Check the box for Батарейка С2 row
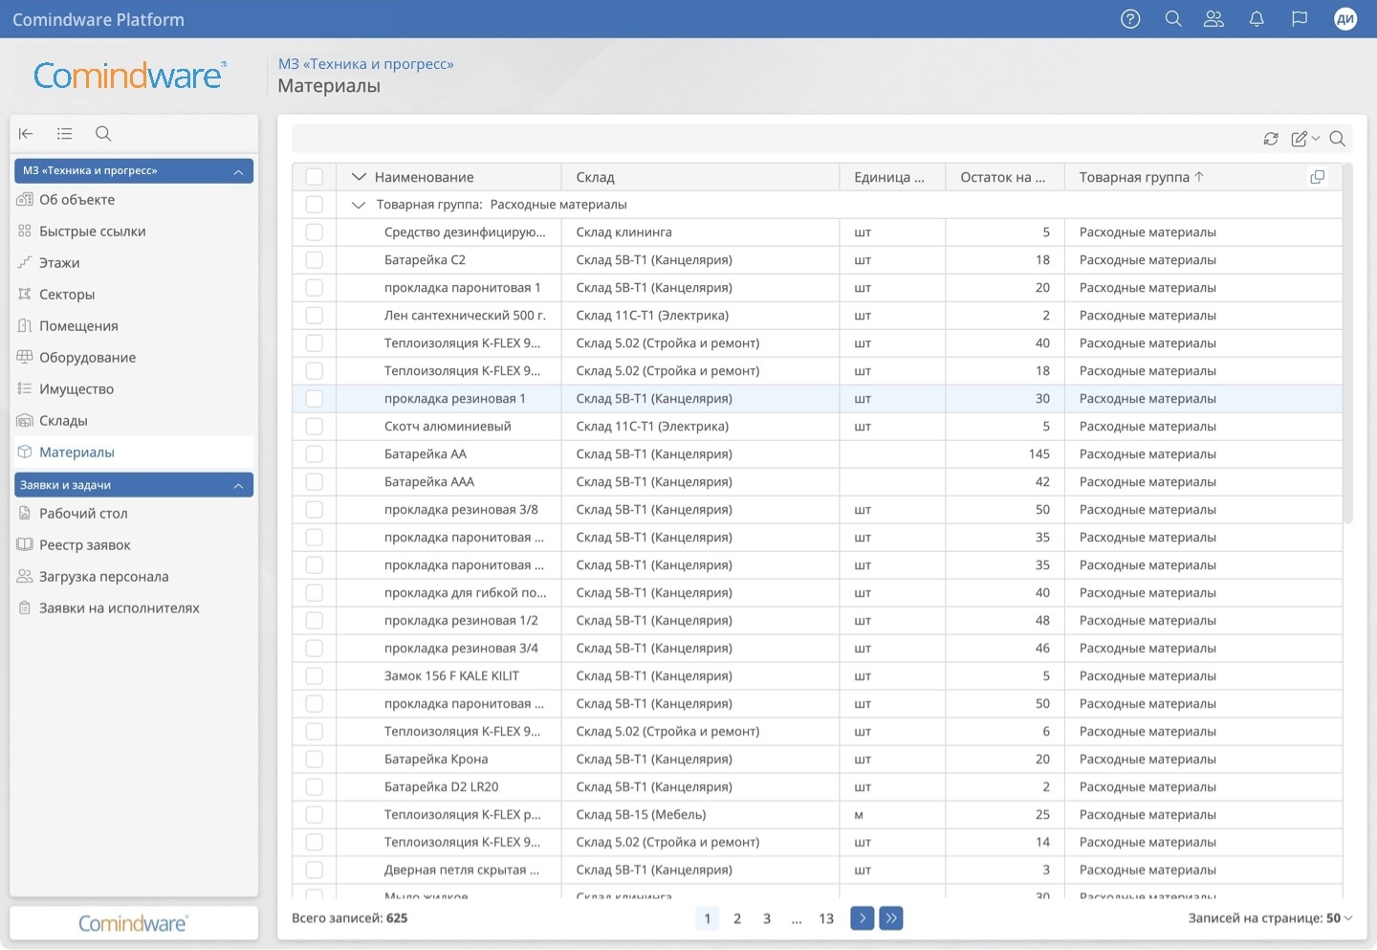 (315, 260)
